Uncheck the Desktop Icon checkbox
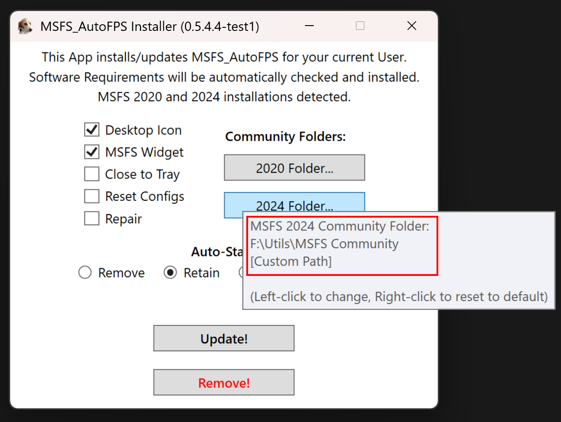This screenshot has height=422, width=561. 92,130
